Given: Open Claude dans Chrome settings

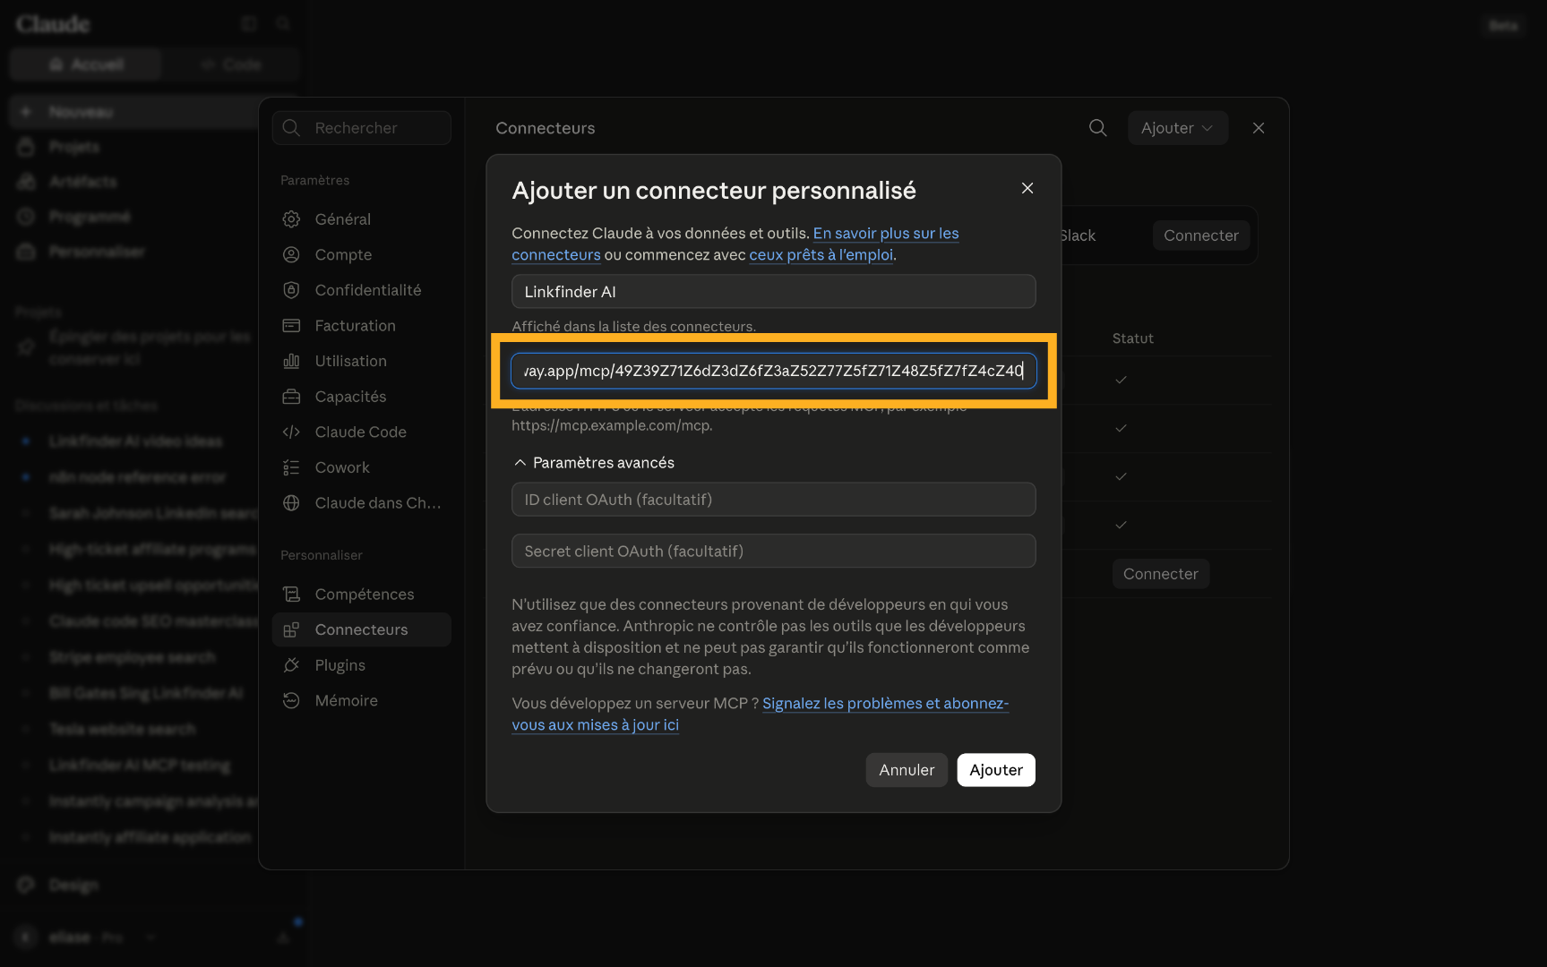Looking at the screenshot, I should [362, 503].
